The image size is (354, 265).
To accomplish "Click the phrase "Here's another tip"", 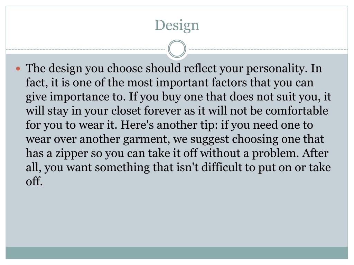I will click(x=169, y=125).
